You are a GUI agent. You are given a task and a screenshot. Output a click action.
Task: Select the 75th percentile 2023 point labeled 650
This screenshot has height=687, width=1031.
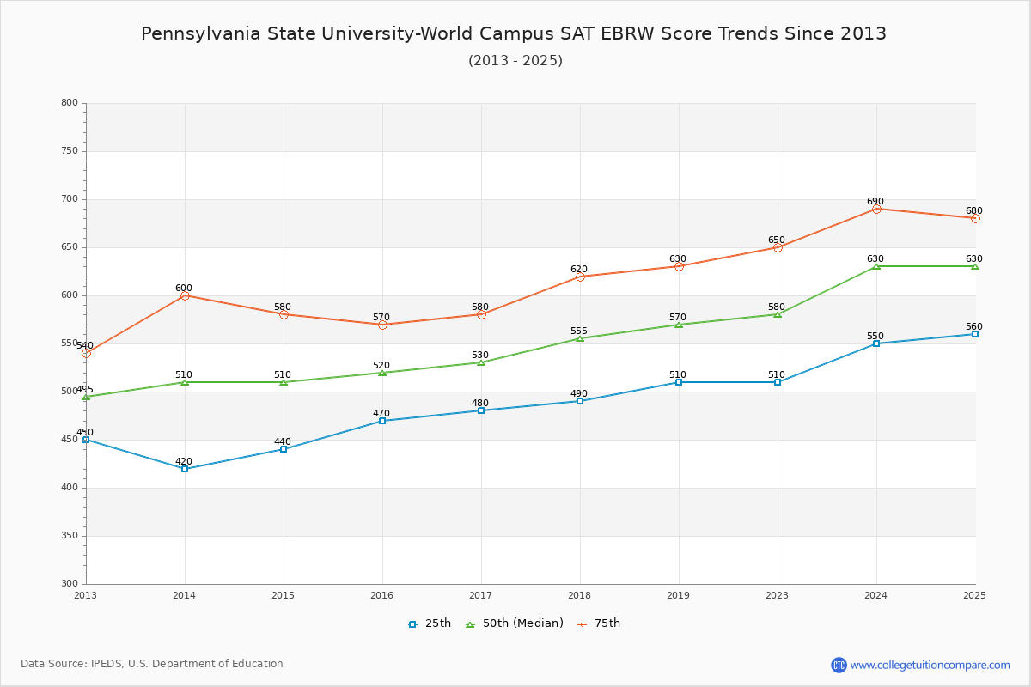tap(778, 247)
